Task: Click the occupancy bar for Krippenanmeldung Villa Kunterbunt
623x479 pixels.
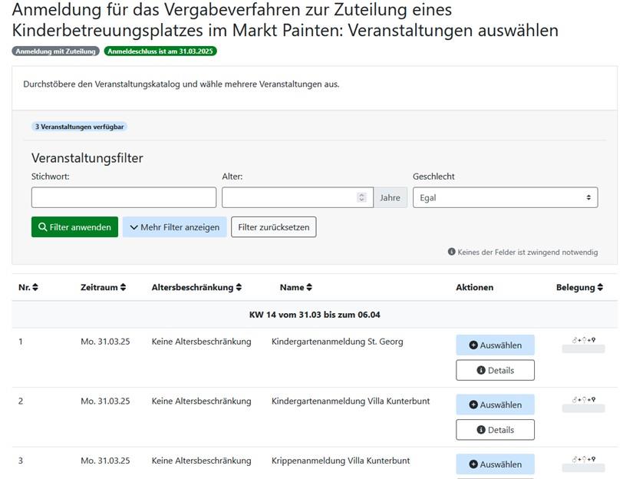Action: click(x=583, y=468)
